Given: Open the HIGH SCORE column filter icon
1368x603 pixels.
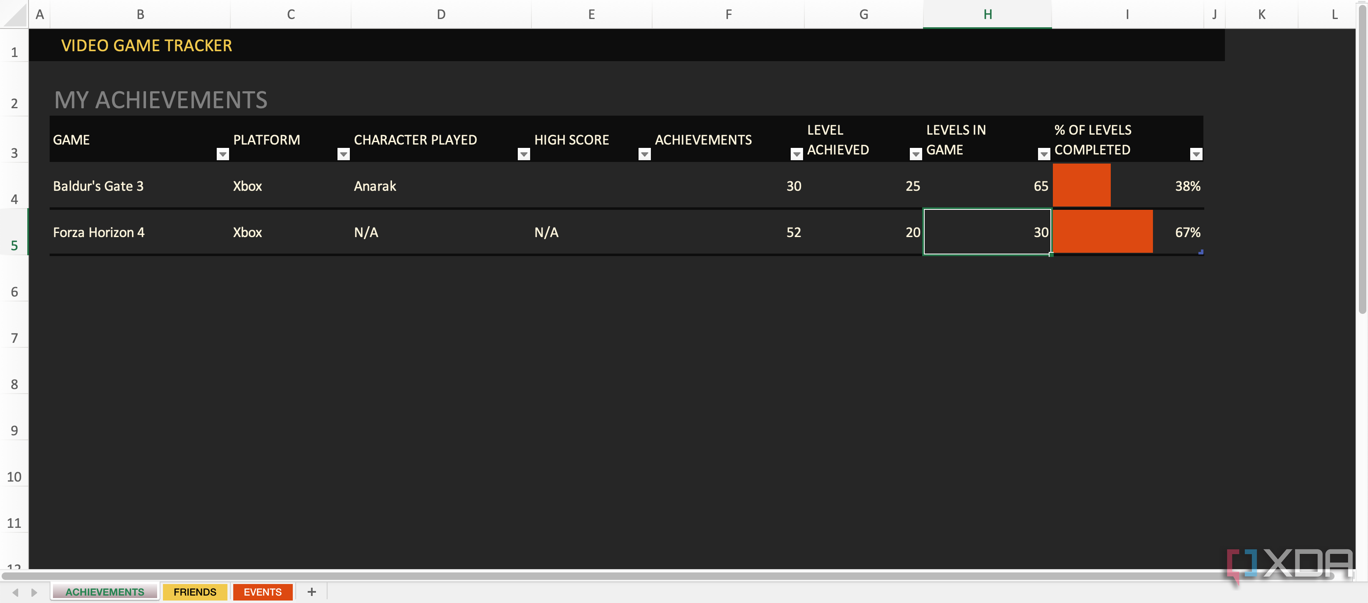Looking at the screenshot, I should click(x=644, y=154).
